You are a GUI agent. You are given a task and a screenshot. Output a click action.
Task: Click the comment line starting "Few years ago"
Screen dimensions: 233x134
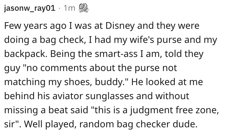(102, 26)
